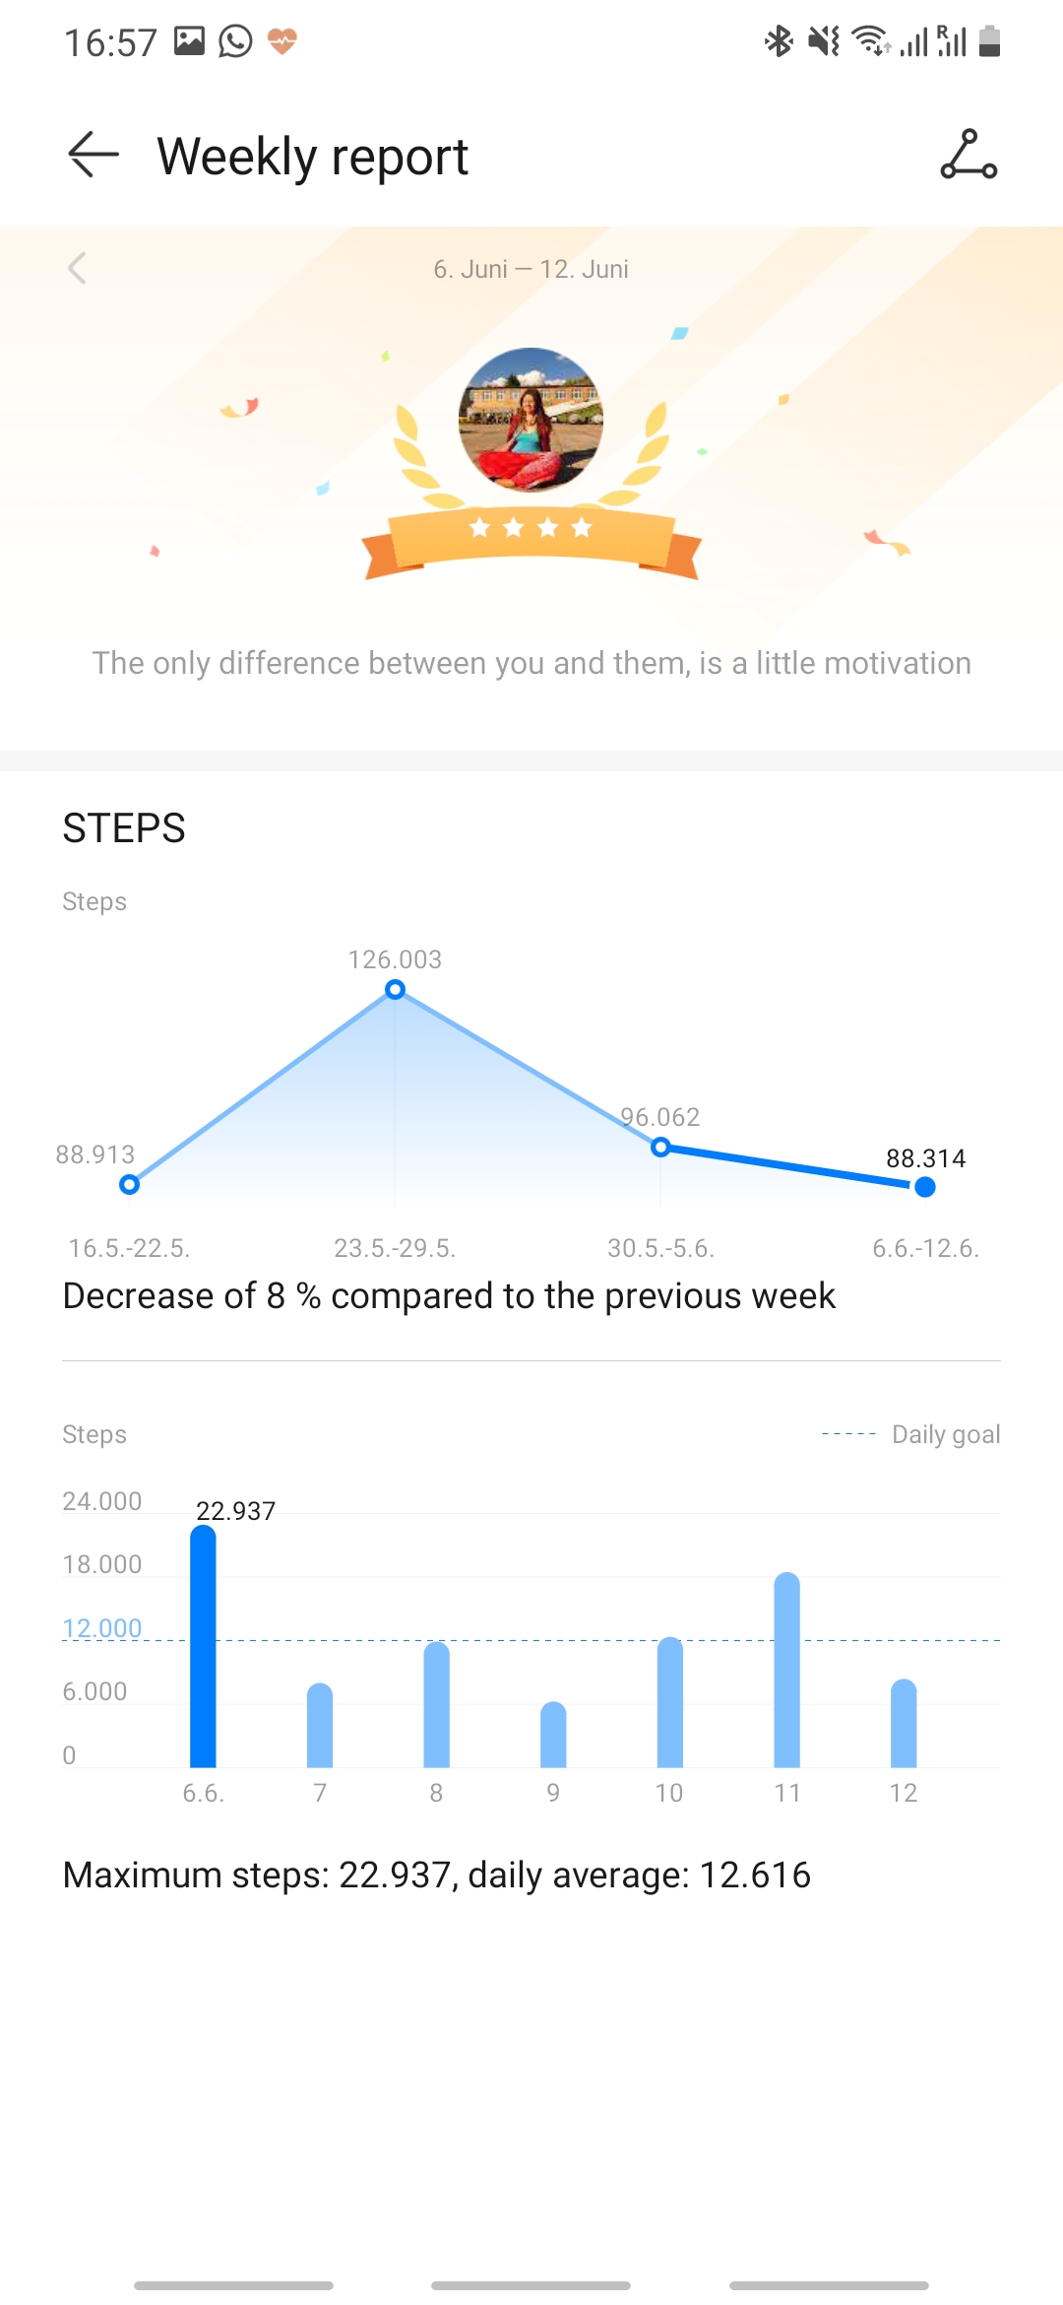Tap the step bar for day 9
Viewport: 1063px width, 2305px height.
pyautogui.click(x=553, y=1735)
